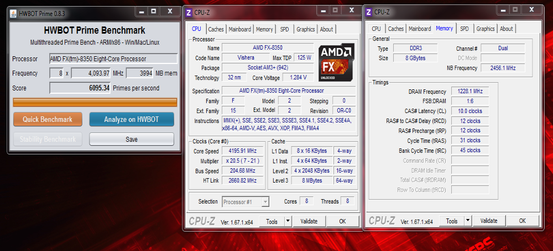Click the Max TDP value 125 W
Screen dimensions: 553x251
click(x=304, y=58)
